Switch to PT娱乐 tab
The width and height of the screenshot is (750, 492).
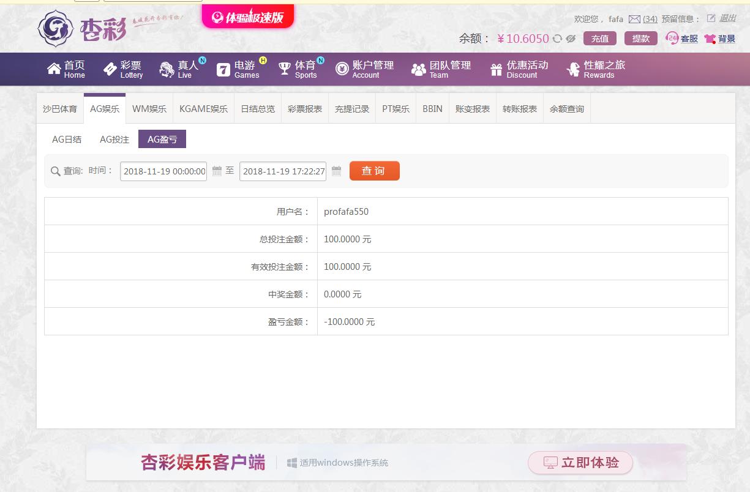tap(396, 109)
